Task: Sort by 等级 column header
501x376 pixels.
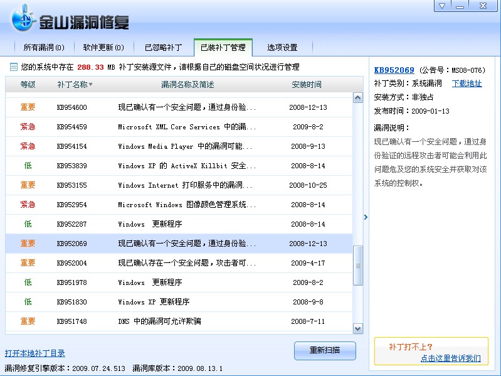Action: tap(28, 84)
